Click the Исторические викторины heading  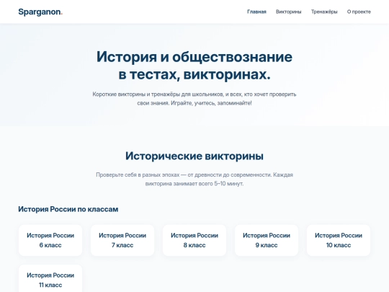(194, 156)
